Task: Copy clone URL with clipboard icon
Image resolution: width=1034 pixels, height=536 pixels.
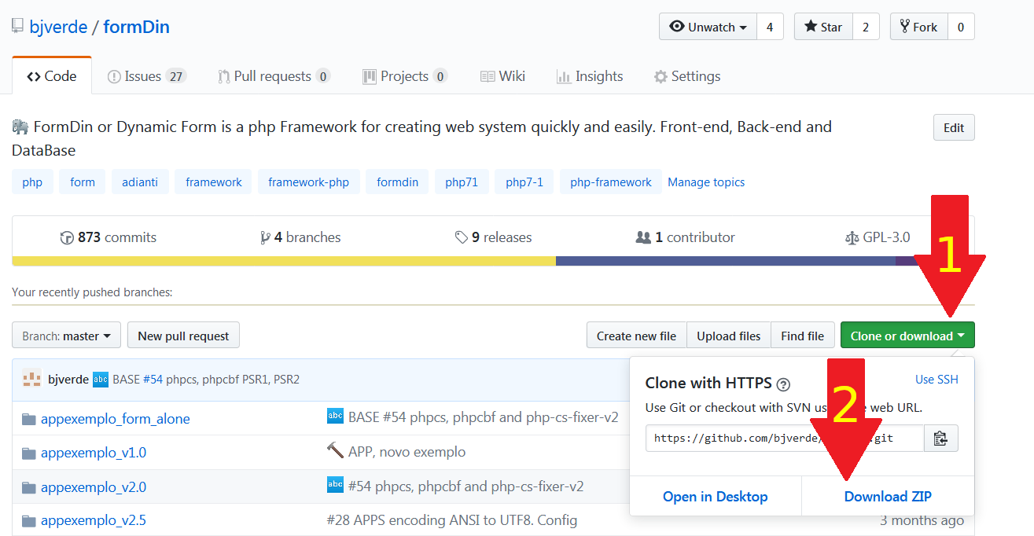Action: click(940, 439)
